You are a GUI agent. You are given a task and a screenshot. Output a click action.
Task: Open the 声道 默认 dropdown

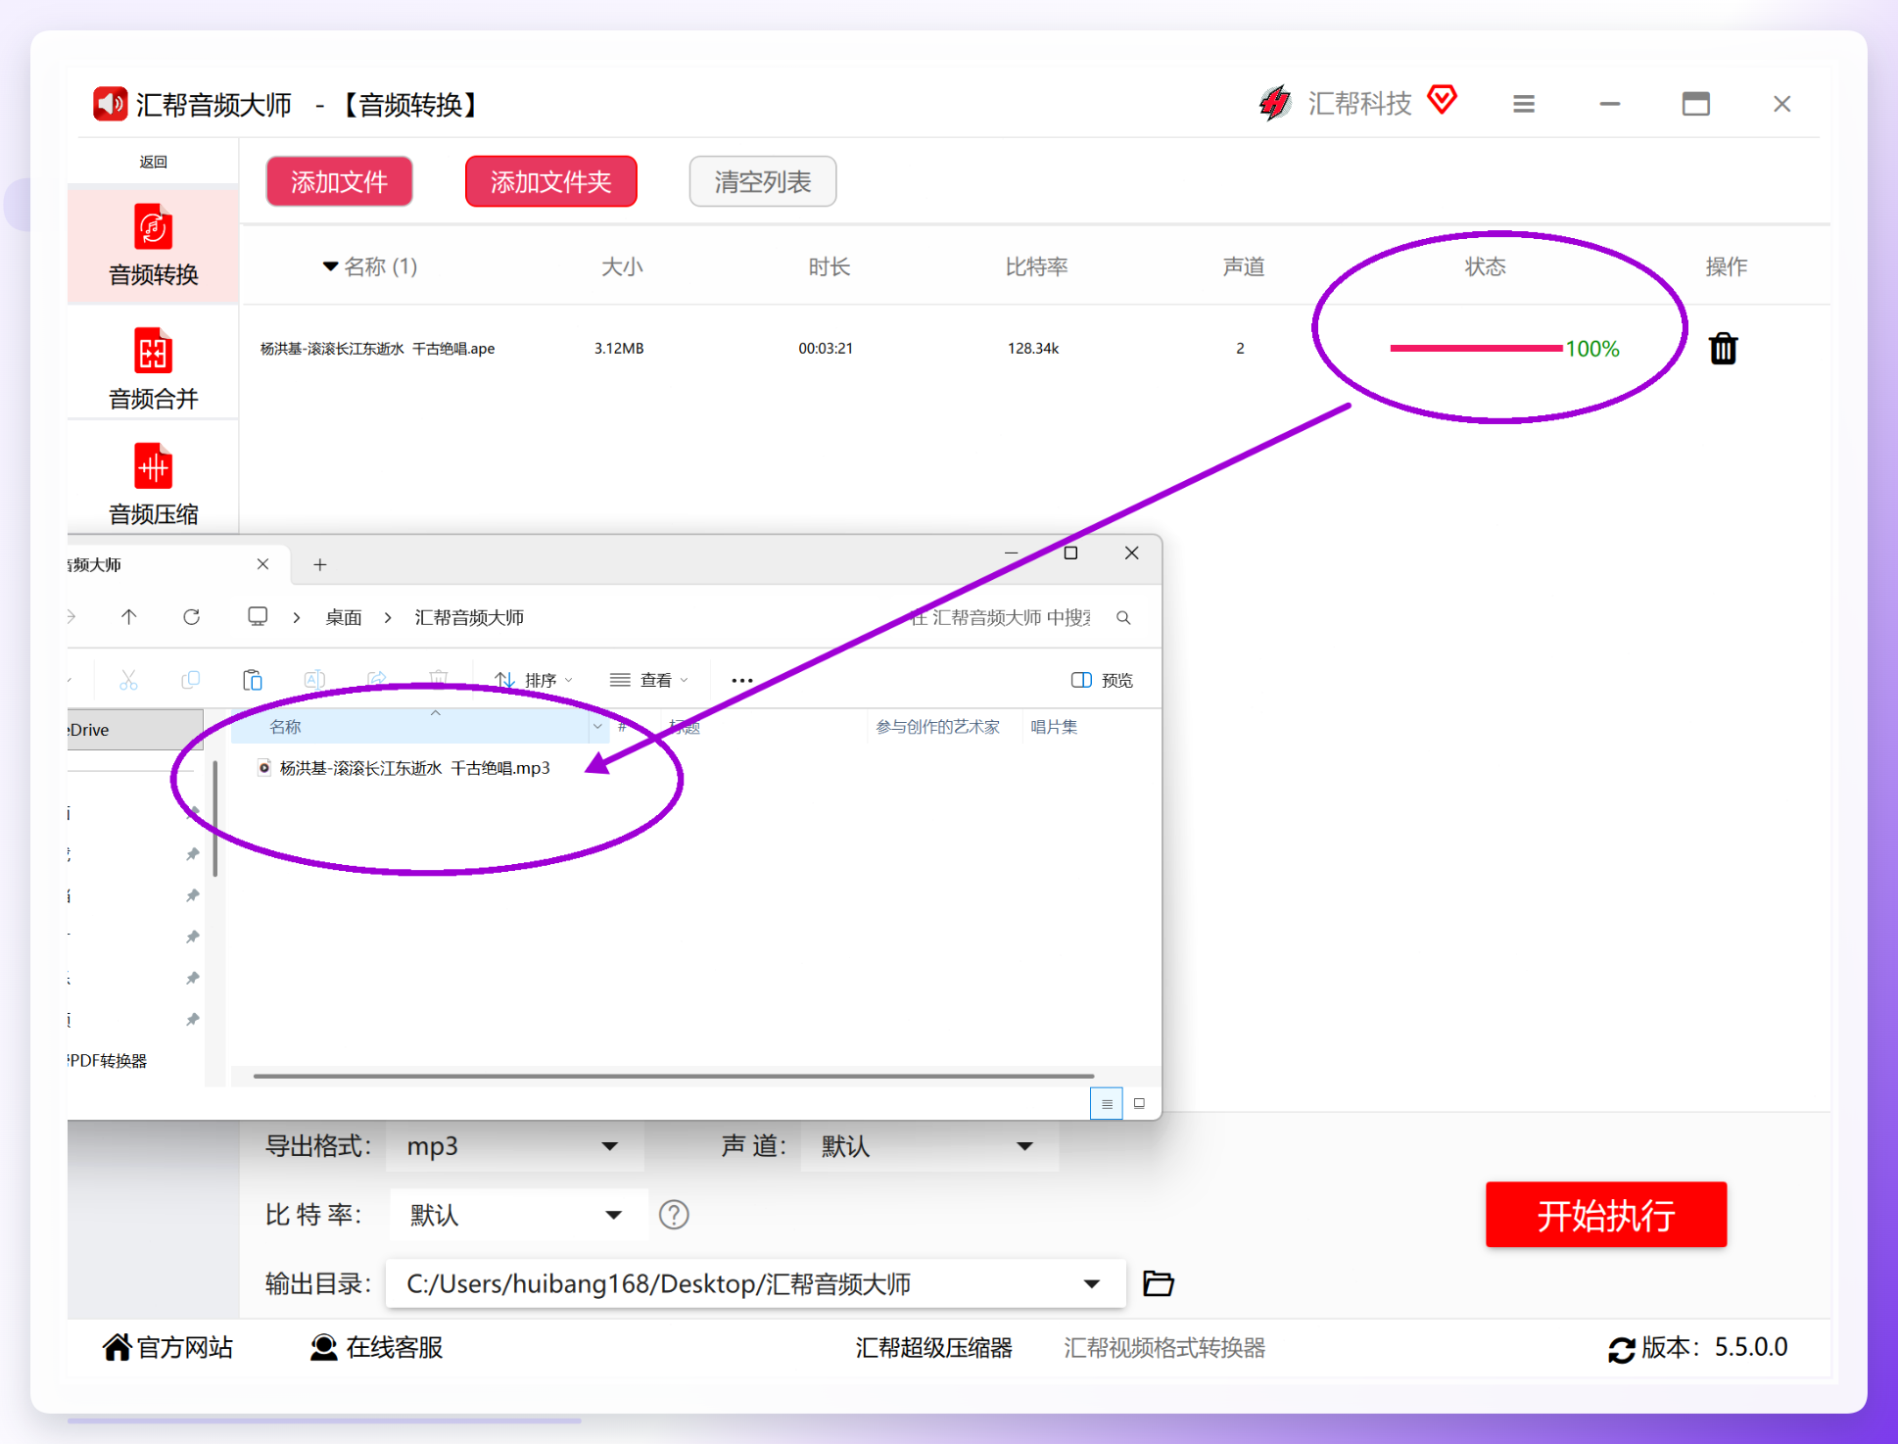click(929, 1146)
